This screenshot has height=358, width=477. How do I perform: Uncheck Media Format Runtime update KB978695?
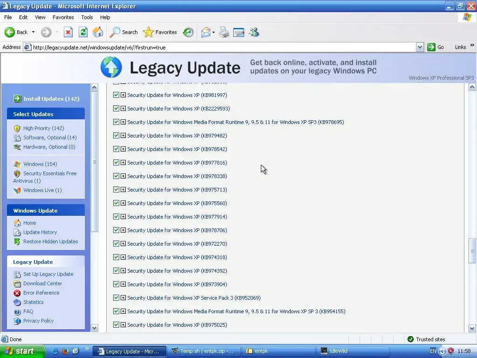(116, 122)
